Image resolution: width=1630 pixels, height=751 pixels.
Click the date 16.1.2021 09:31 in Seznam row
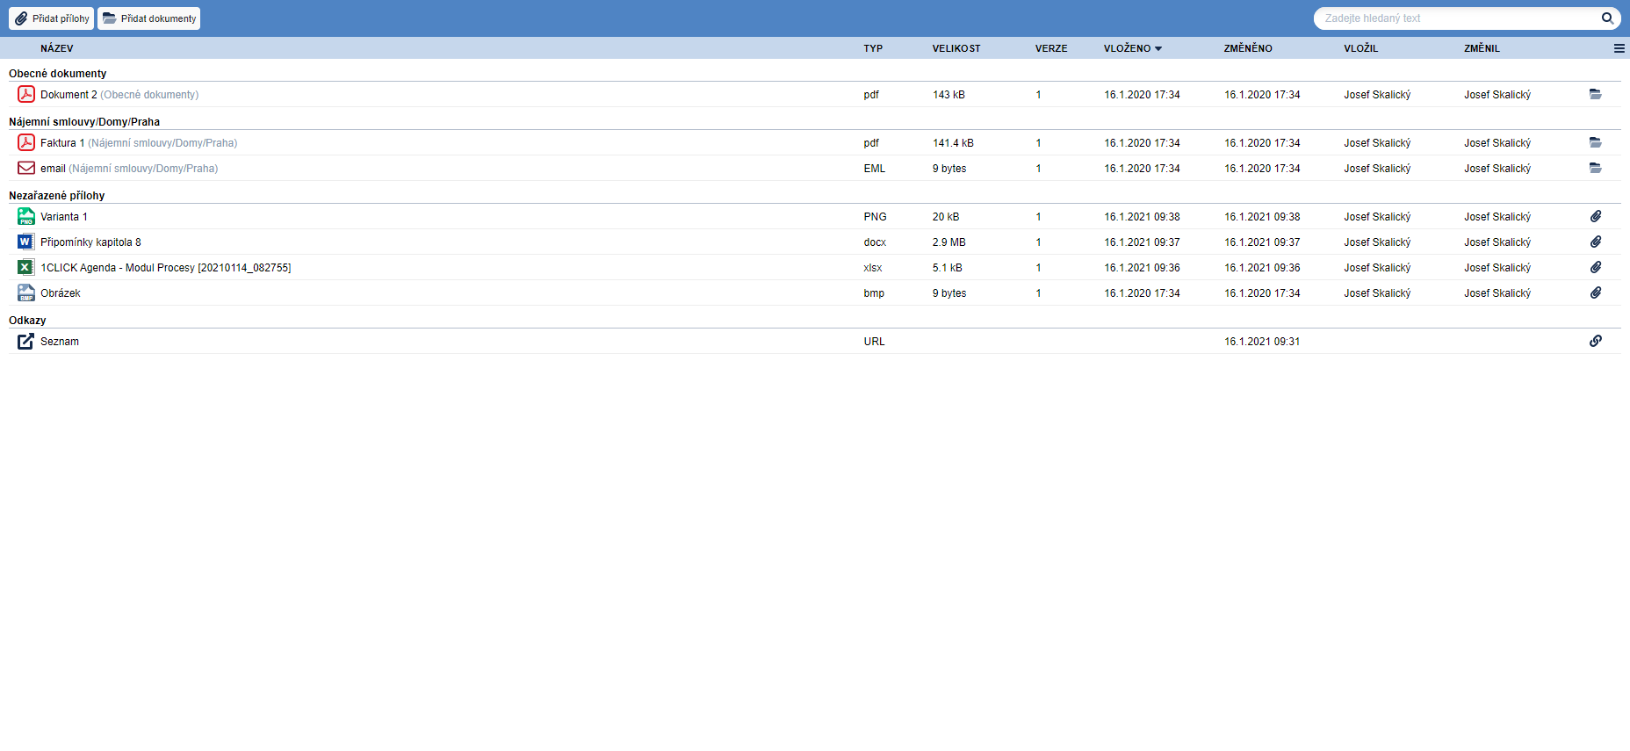1262,342
